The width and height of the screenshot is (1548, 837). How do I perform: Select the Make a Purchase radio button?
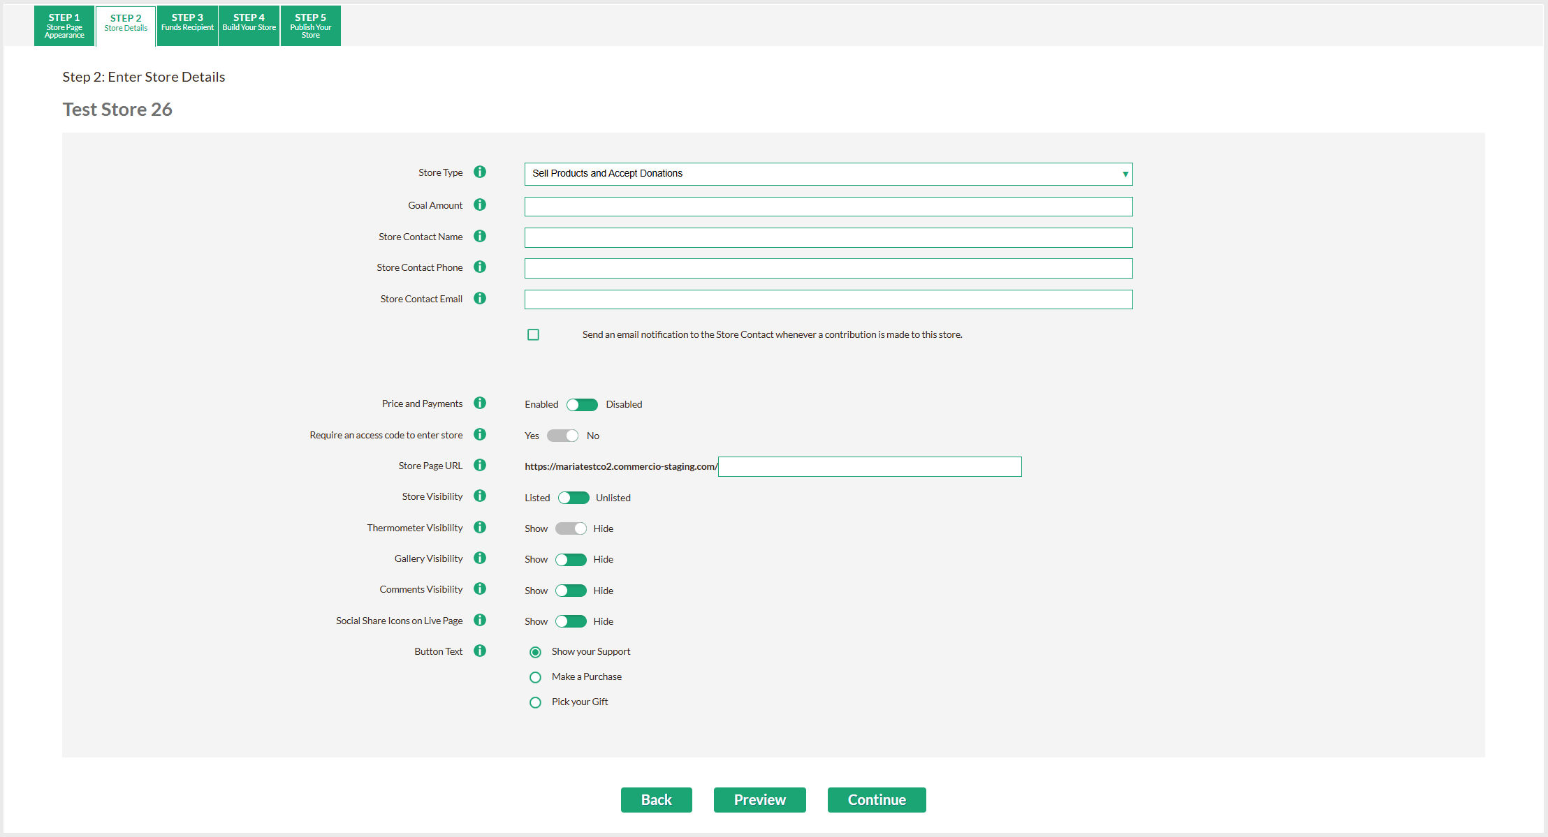tap(535, 677)
